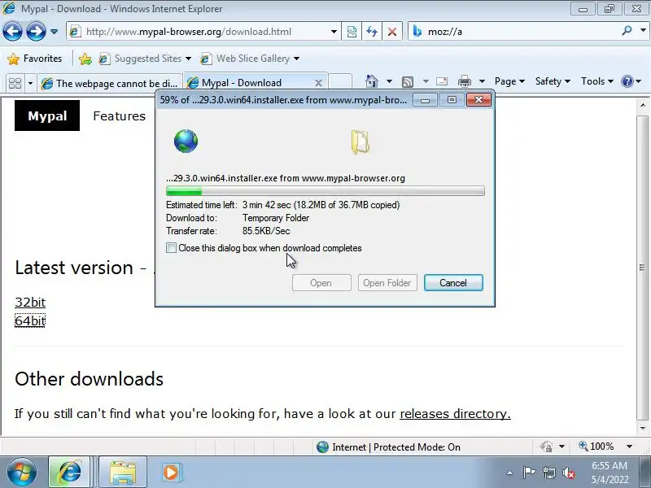
Task: Click the Home page icon
Action: pyautogui.click(x=372, y=81)
